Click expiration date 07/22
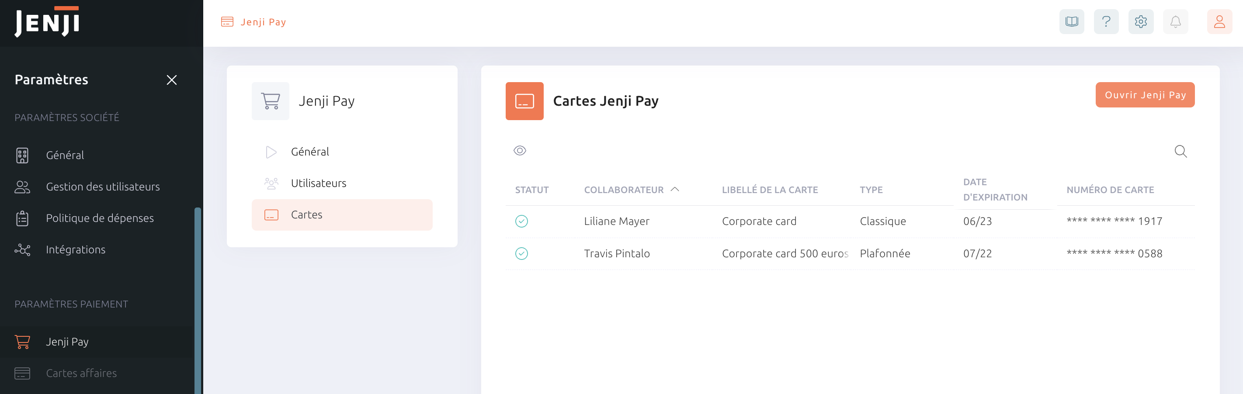The height and width of the screenshot is (394, 1243). [977, 254]
